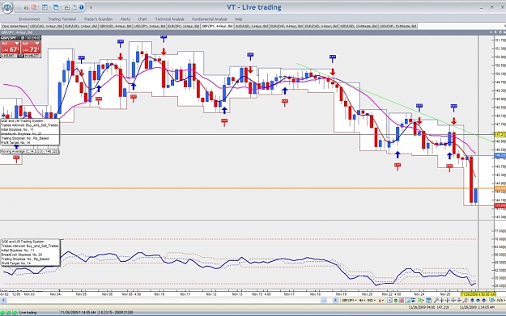Click the chart scrollbar left arrow

click(x=3, y=300)
